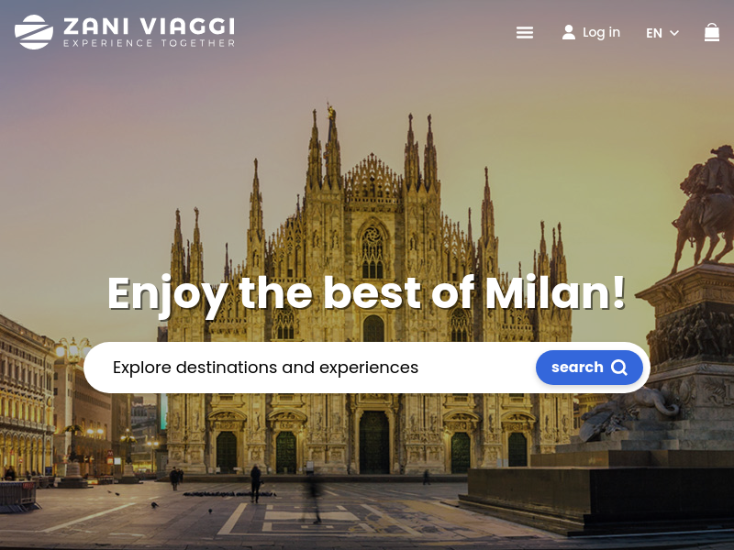Click the galleria building at left of photo

coord(27,398)
